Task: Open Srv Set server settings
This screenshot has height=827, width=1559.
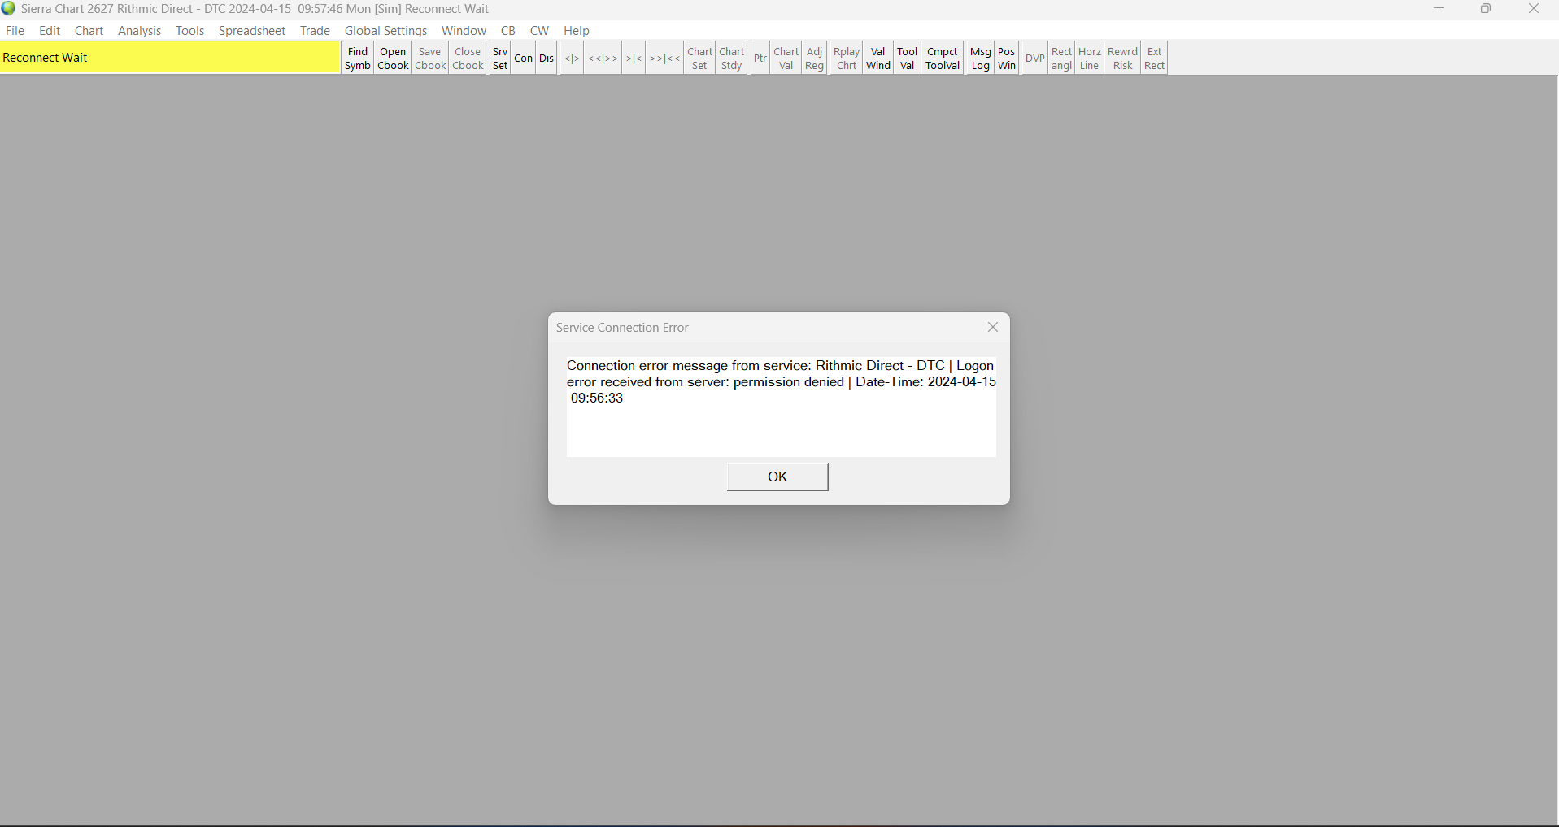Action: (500, 59)
